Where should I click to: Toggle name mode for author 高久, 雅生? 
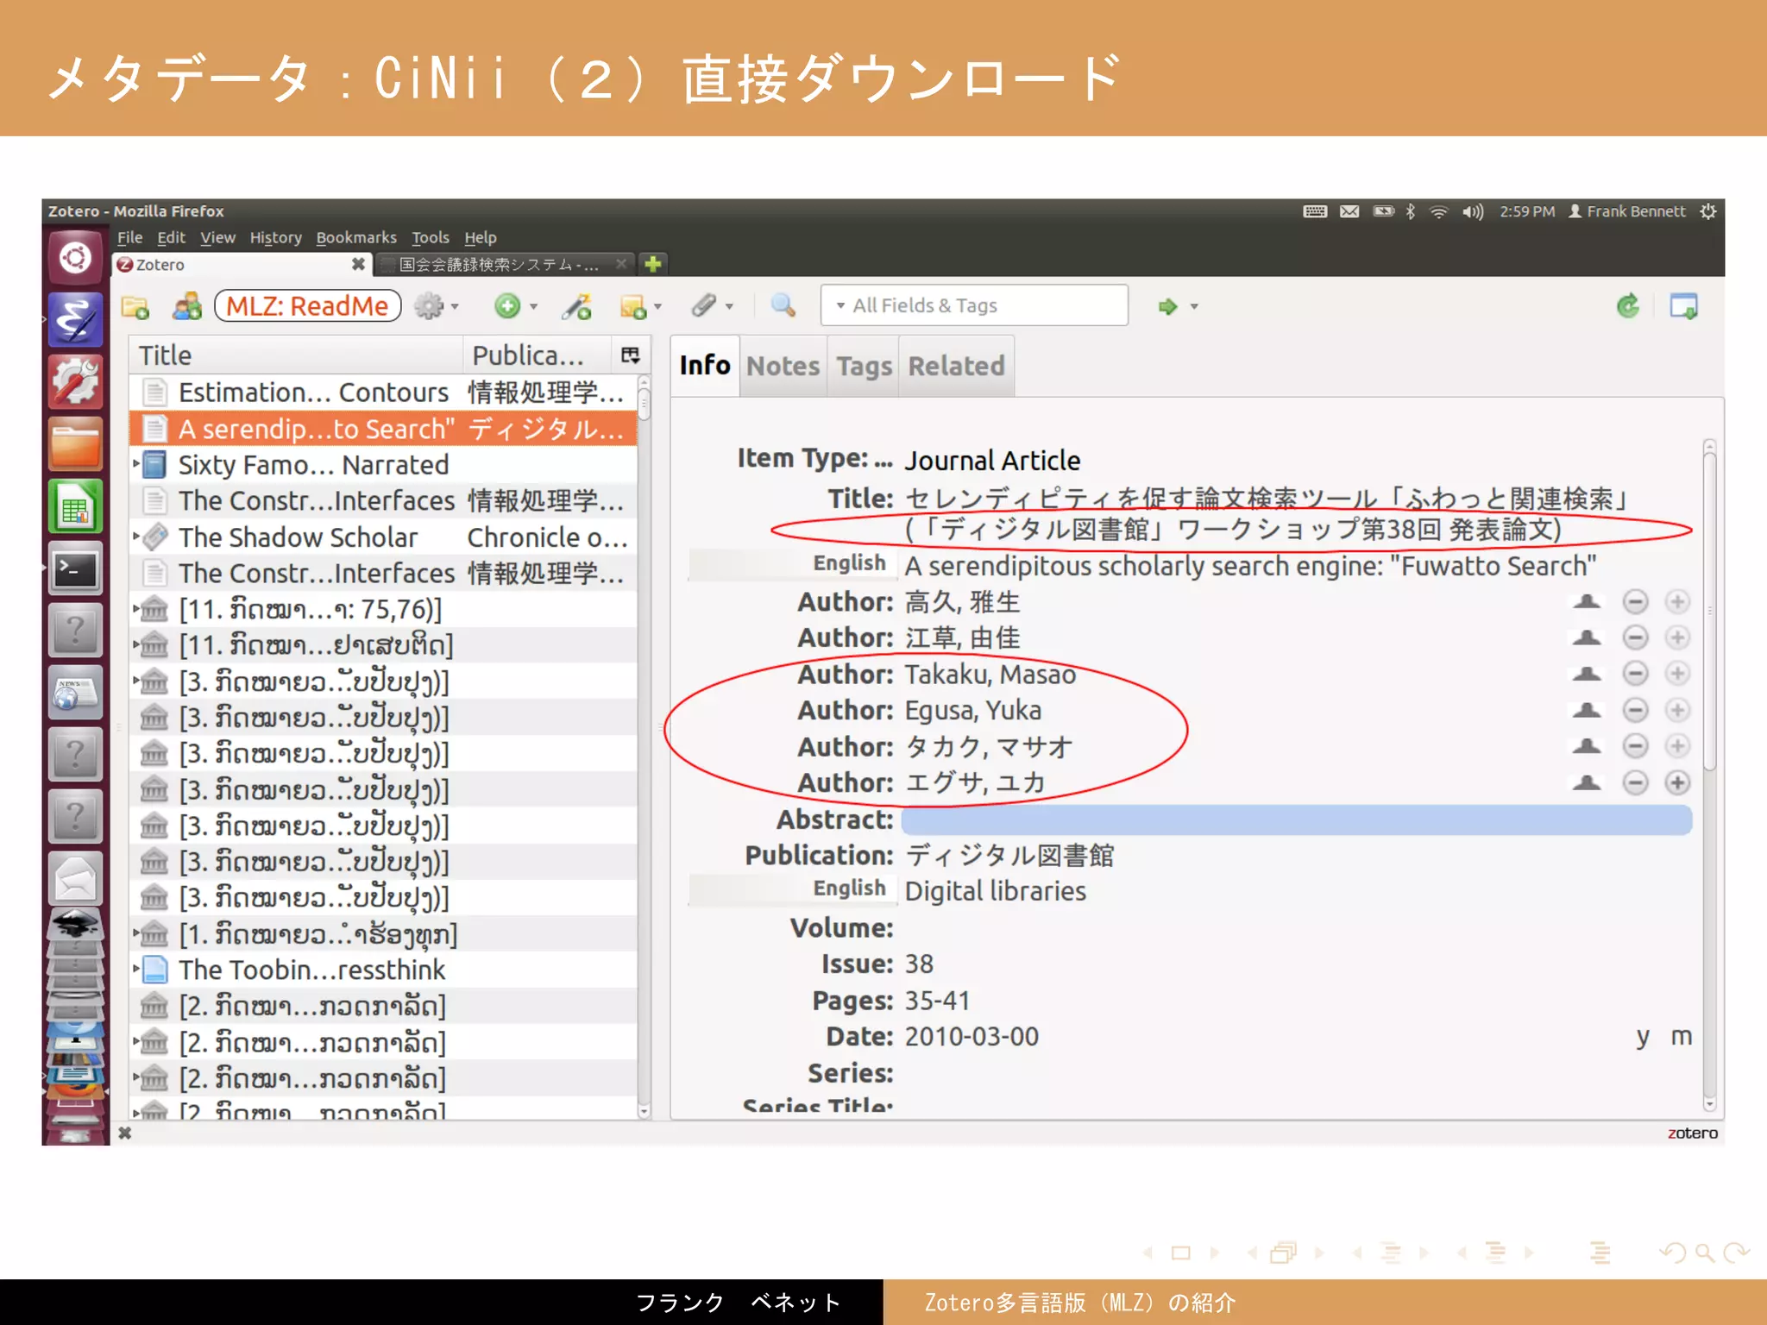(x=1586, y=601)
